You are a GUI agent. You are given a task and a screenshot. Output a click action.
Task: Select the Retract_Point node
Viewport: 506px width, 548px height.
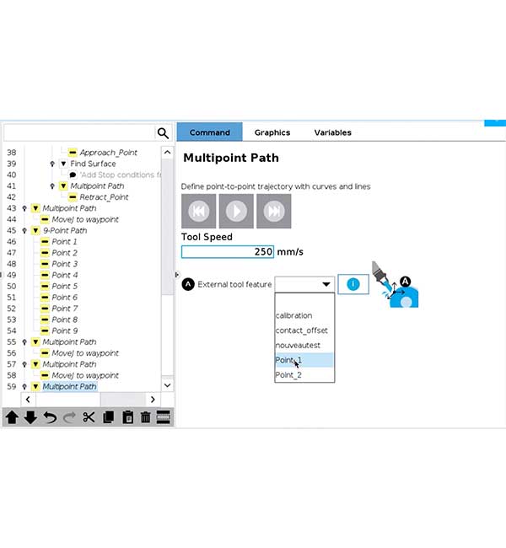coord(104,197)
